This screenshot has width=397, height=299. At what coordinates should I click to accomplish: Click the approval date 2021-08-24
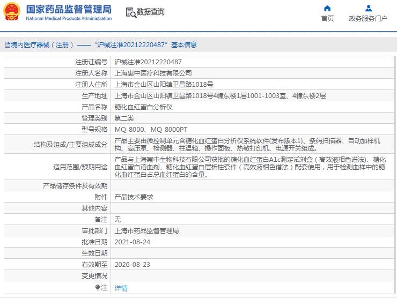point(132,242)
